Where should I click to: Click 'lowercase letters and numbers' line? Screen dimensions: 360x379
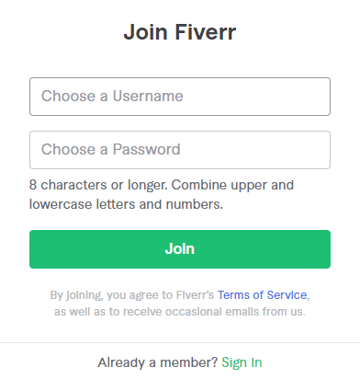(x=126, y=204)
